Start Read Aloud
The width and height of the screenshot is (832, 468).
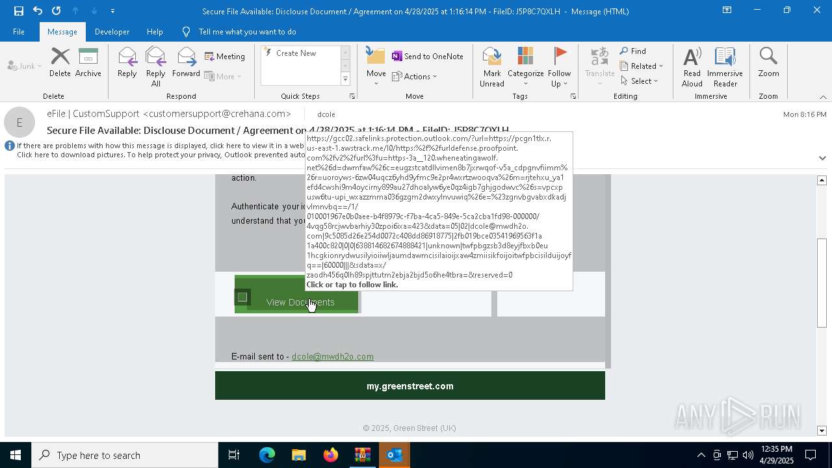click(x=692, y=67)
